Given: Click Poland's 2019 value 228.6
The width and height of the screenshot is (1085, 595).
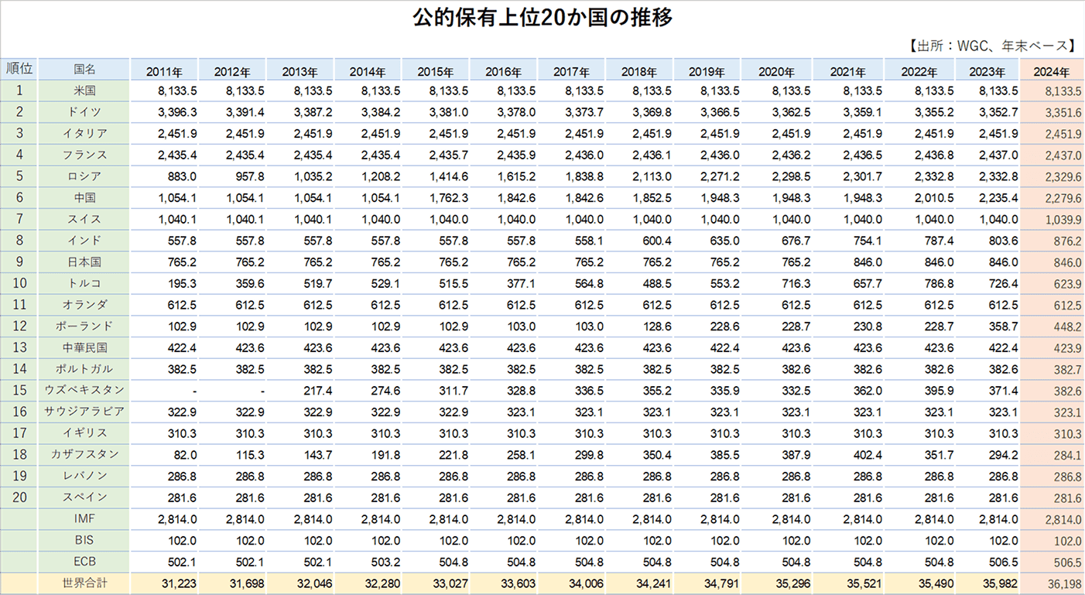Looking at the screenshot, I should tap(725, 327).
